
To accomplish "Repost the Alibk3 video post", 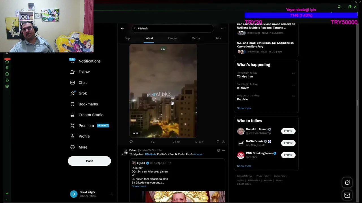I will point(153,142).
